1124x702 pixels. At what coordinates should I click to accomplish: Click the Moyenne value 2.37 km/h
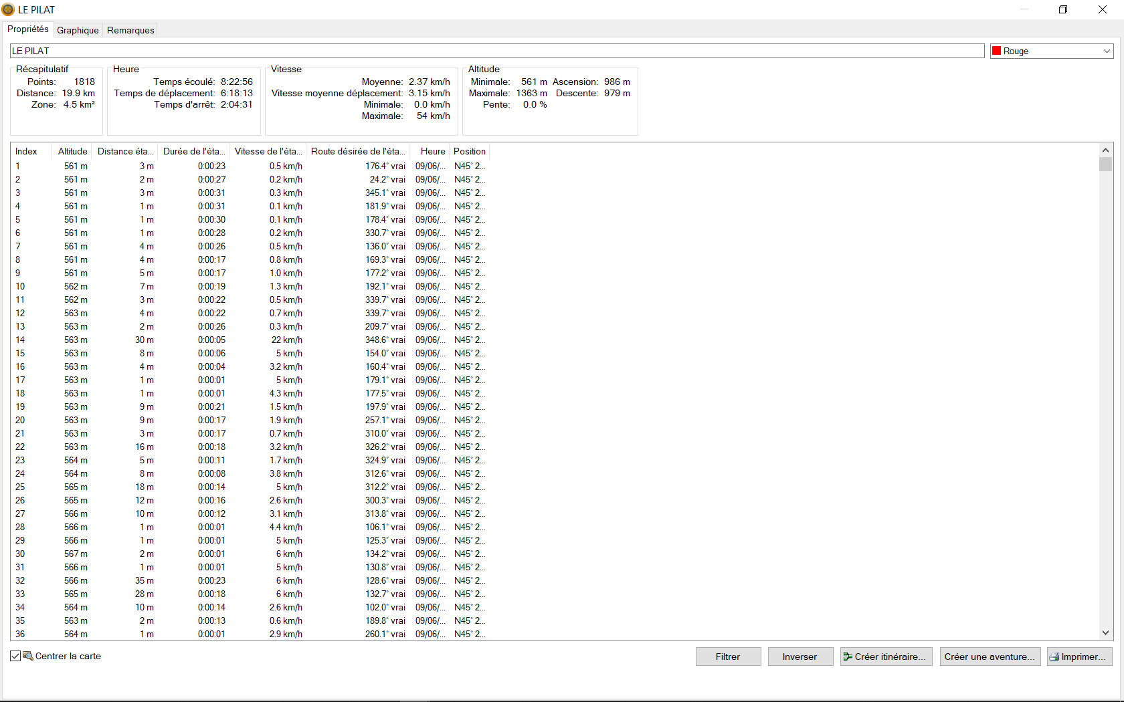click(x=430, y=82)
